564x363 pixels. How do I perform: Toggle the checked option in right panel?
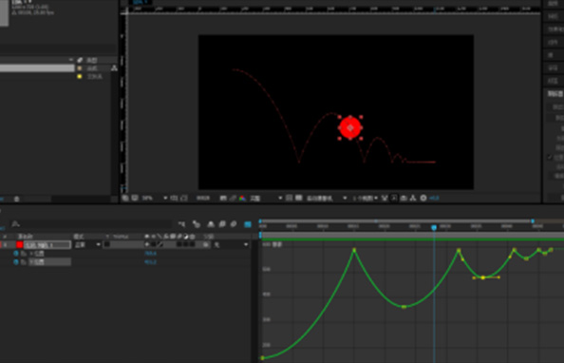(x=550, y=157)
